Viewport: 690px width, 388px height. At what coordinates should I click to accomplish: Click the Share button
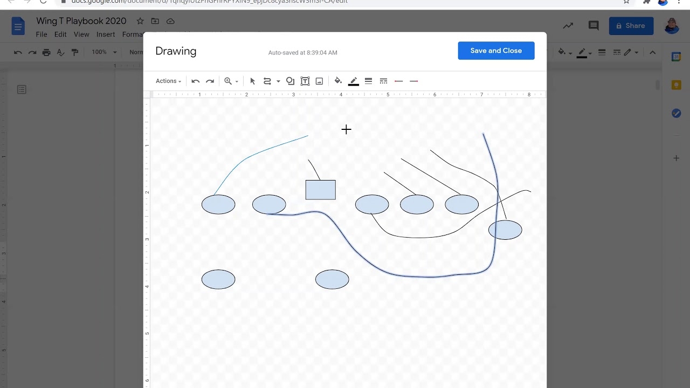(631, 25)
